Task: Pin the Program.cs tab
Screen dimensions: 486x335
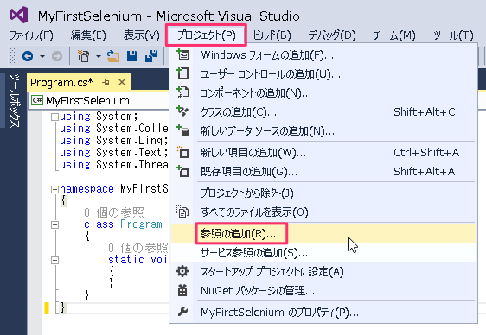Action: 106,83
